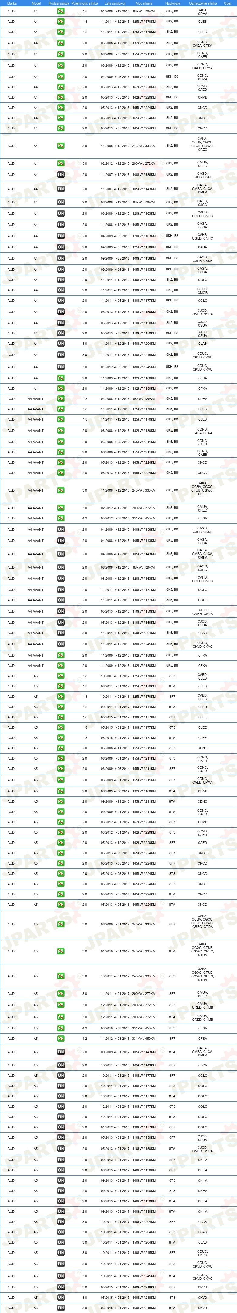Click diesel ON icon in A5 CJCD, CMFB, CSUA row

pyautogui.click(x=61, y=1149)
